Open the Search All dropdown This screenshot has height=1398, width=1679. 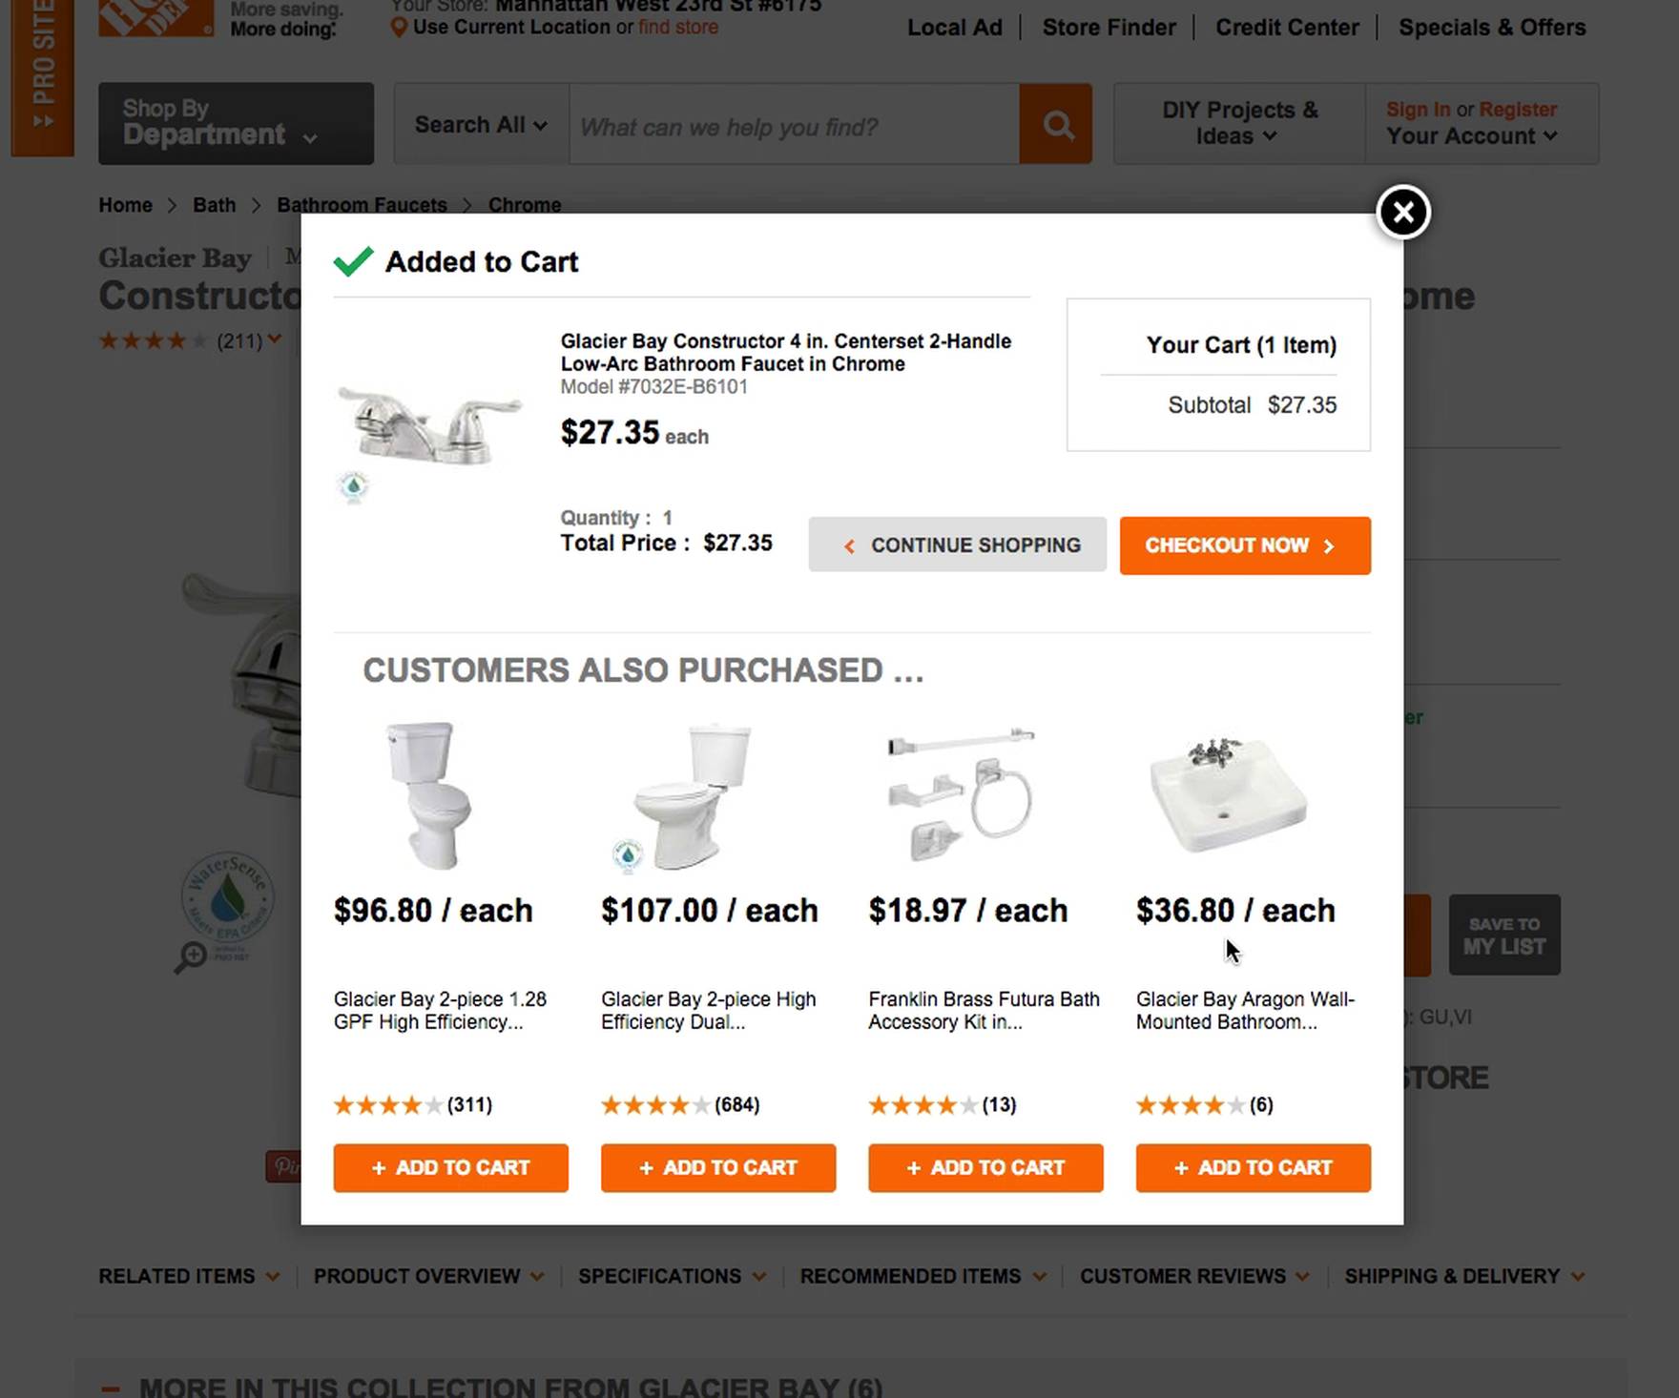click(481, 125)
